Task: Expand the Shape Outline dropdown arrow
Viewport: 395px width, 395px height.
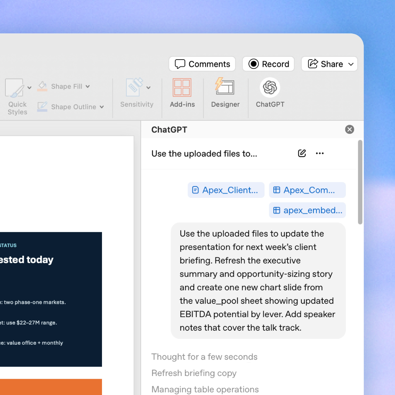Action: tap(102, 107)
